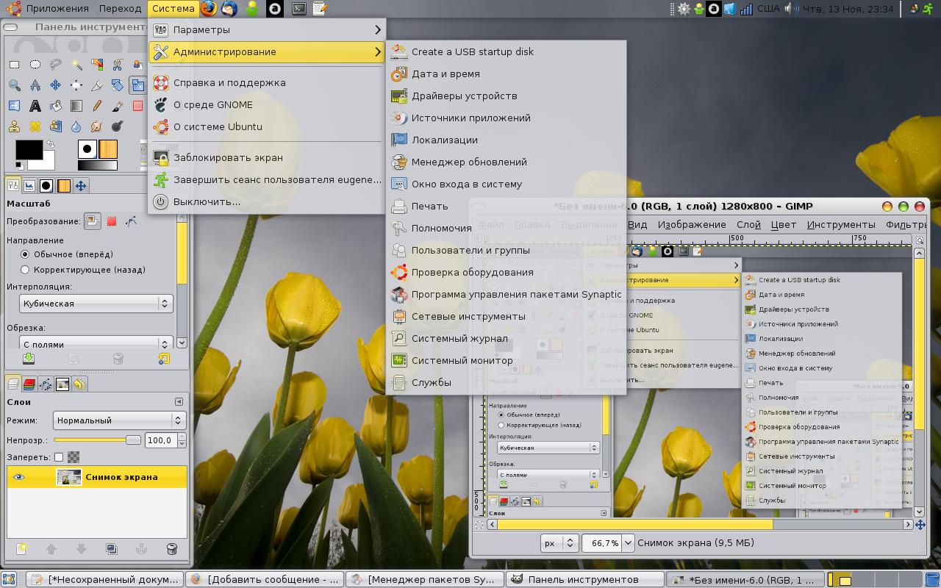Duplicate the current layer

click(x=111, y=548)
